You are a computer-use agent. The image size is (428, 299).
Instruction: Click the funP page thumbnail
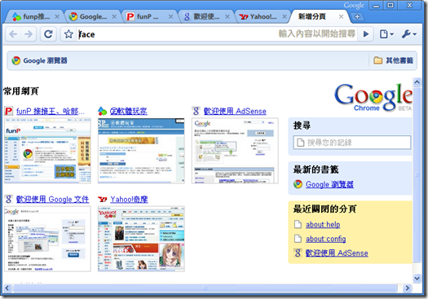tap(47, 151)
